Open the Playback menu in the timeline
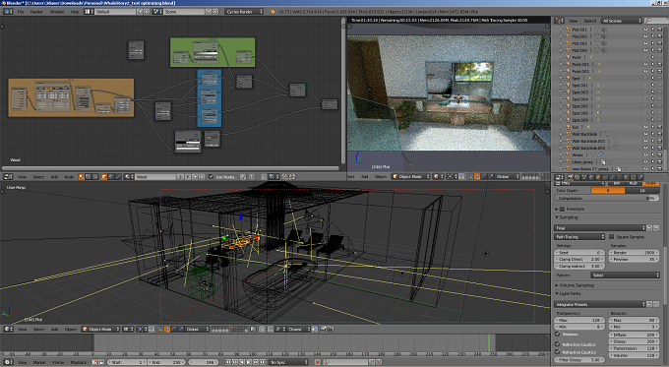669x367 pixels. point(78,362)
